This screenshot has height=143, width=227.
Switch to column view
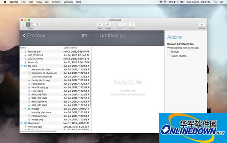click(x=33, y=24)
